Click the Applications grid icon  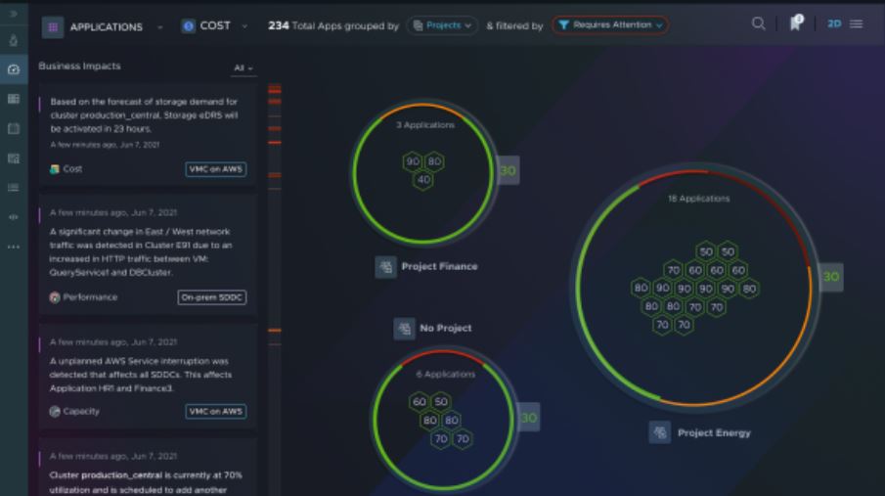53,26
